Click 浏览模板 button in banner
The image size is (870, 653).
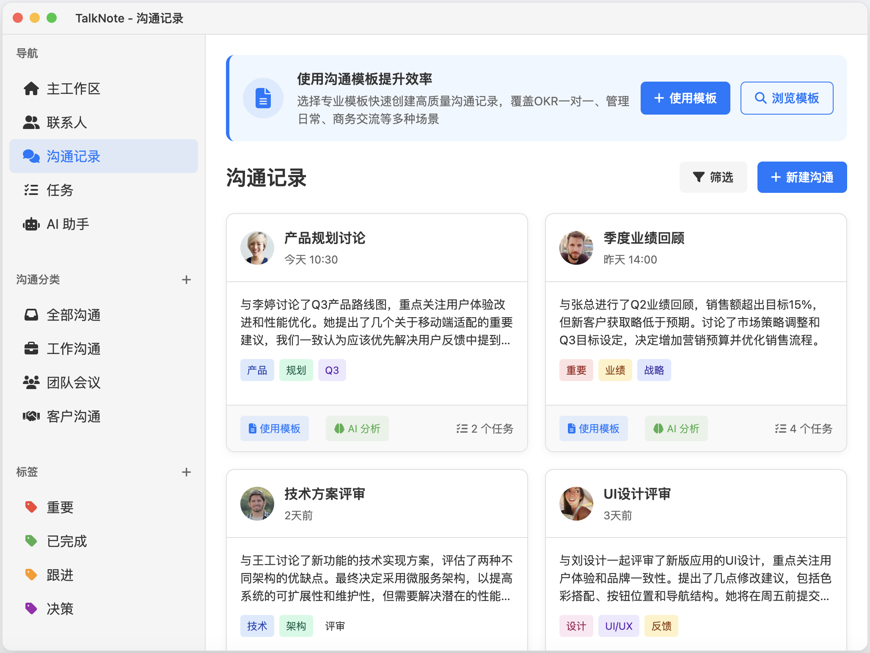[x=787, y=98]
